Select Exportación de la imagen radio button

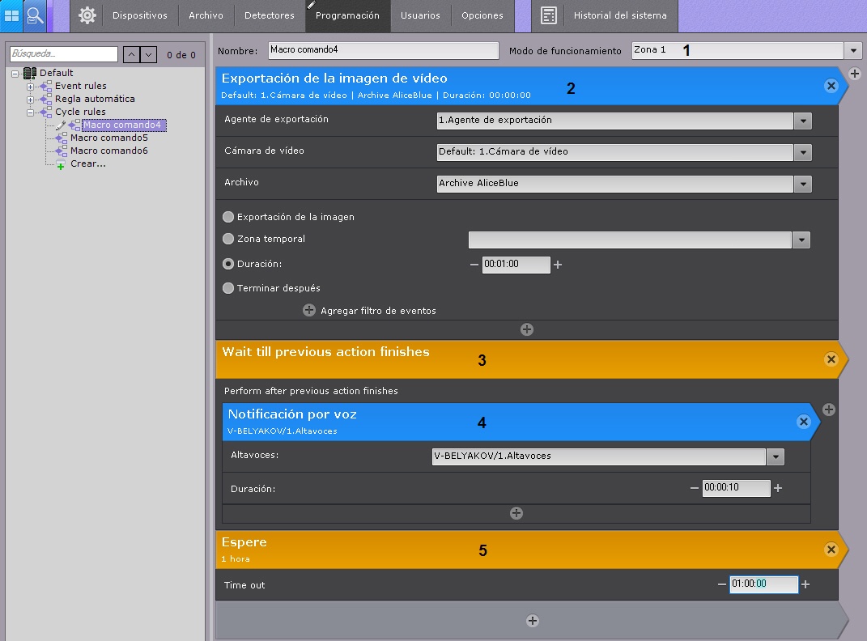pyautogui.click(x=228, y=217)
